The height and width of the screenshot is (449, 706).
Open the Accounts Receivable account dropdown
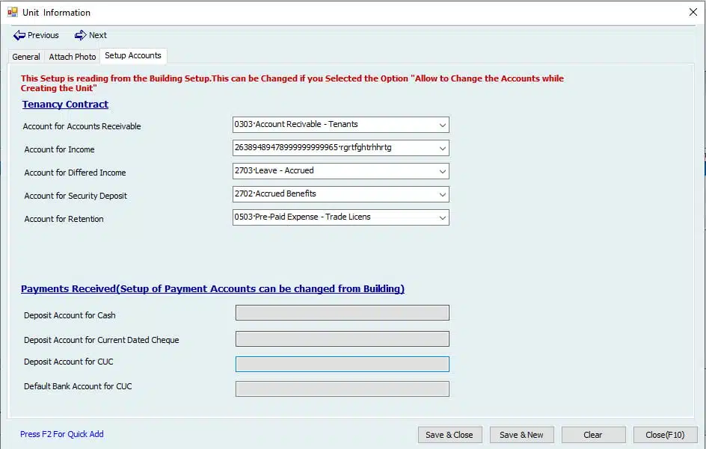coord(341,125)
